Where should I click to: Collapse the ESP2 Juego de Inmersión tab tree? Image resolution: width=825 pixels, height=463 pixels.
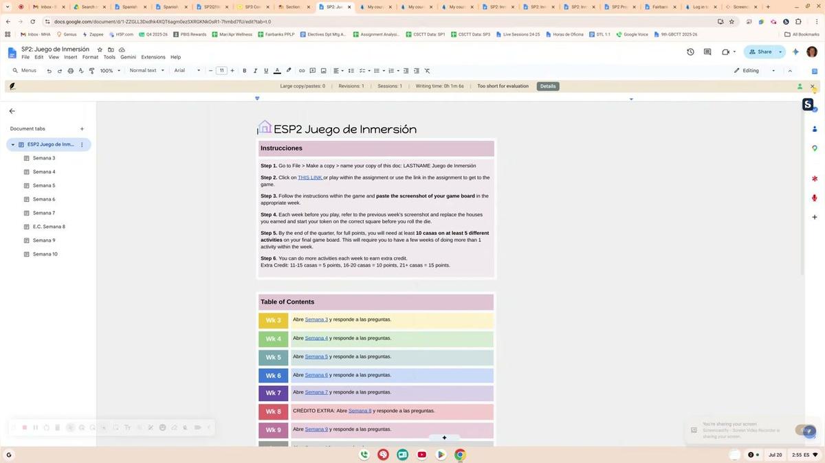click(12, 144)
